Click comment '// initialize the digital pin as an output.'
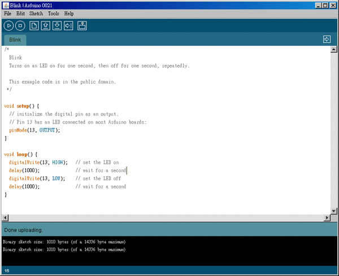The image size is (339, 276). (x=64, y=114)
